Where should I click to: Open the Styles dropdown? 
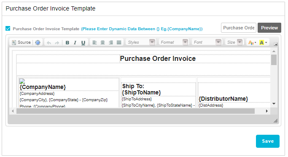141,42
